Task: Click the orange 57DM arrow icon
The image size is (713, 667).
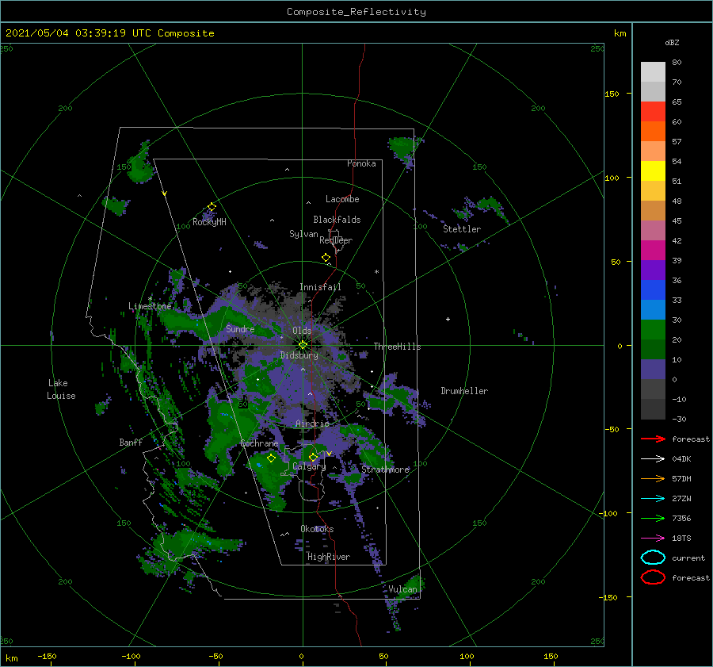Action: click(x=653, y=478)
